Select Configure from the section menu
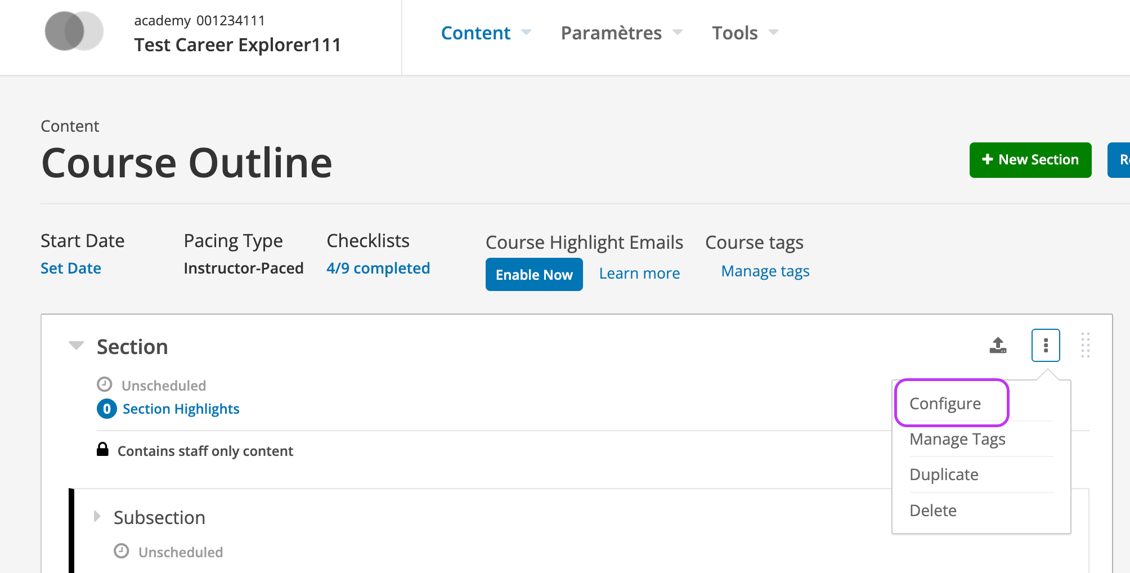 point(945,404)
